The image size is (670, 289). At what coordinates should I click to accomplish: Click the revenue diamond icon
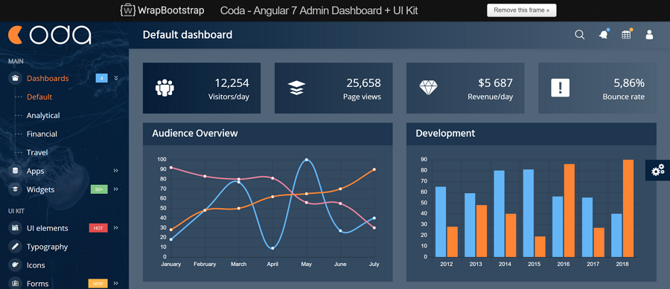coord(428,88)
